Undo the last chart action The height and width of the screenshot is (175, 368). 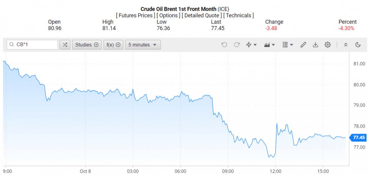coord(224,45)
